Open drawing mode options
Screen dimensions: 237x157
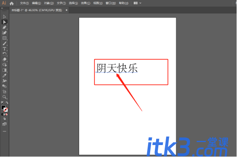tap(4, 119)
